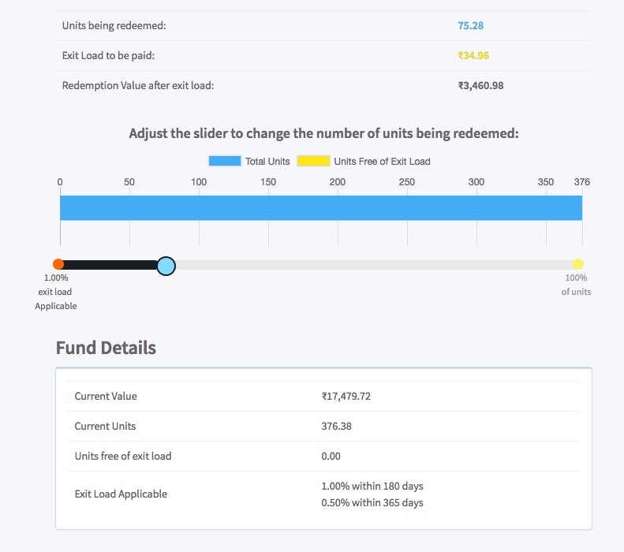The image size is (624, 552).
Task: Click the 1.00% exit load Applicable caption
Action: tap(56, 292)
